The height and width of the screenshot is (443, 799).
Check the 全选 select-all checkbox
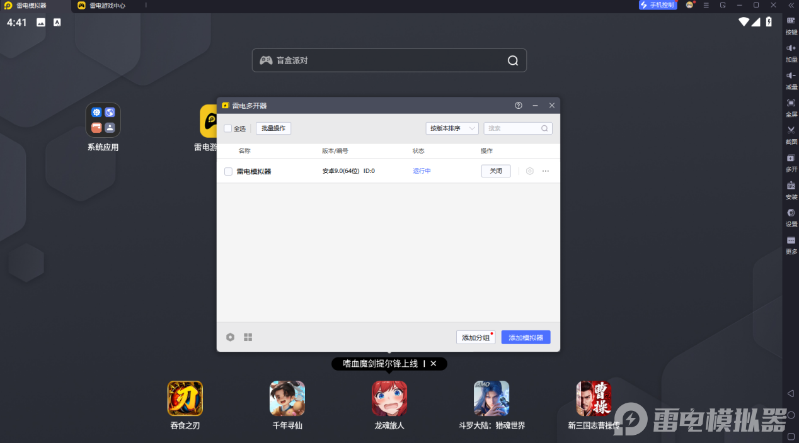tap(228, 128)
